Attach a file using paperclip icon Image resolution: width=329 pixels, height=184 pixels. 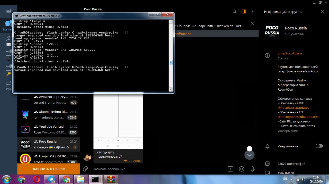[x=85, y=169]
